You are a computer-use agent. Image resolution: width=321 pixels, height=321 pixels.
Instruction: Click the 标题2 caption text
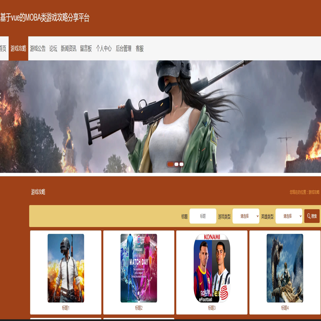click(139, 308)
